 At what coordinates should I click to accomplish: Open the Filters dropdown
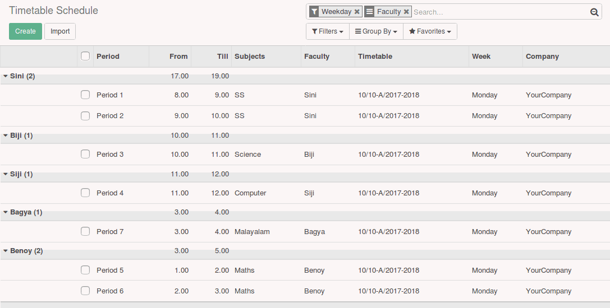tap(328, 31)
